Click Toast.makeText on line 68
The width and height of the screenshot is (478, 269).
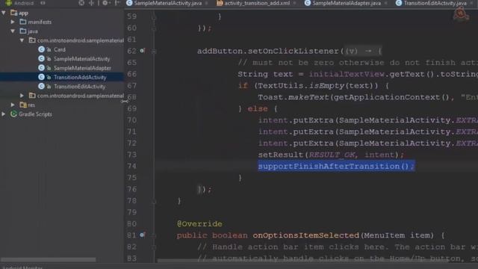tap(294, 97)
